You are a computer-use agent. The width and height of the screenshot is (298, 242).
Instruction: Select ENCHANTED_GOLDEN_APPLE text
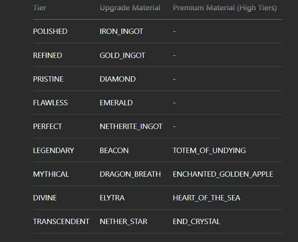[223, 174]
